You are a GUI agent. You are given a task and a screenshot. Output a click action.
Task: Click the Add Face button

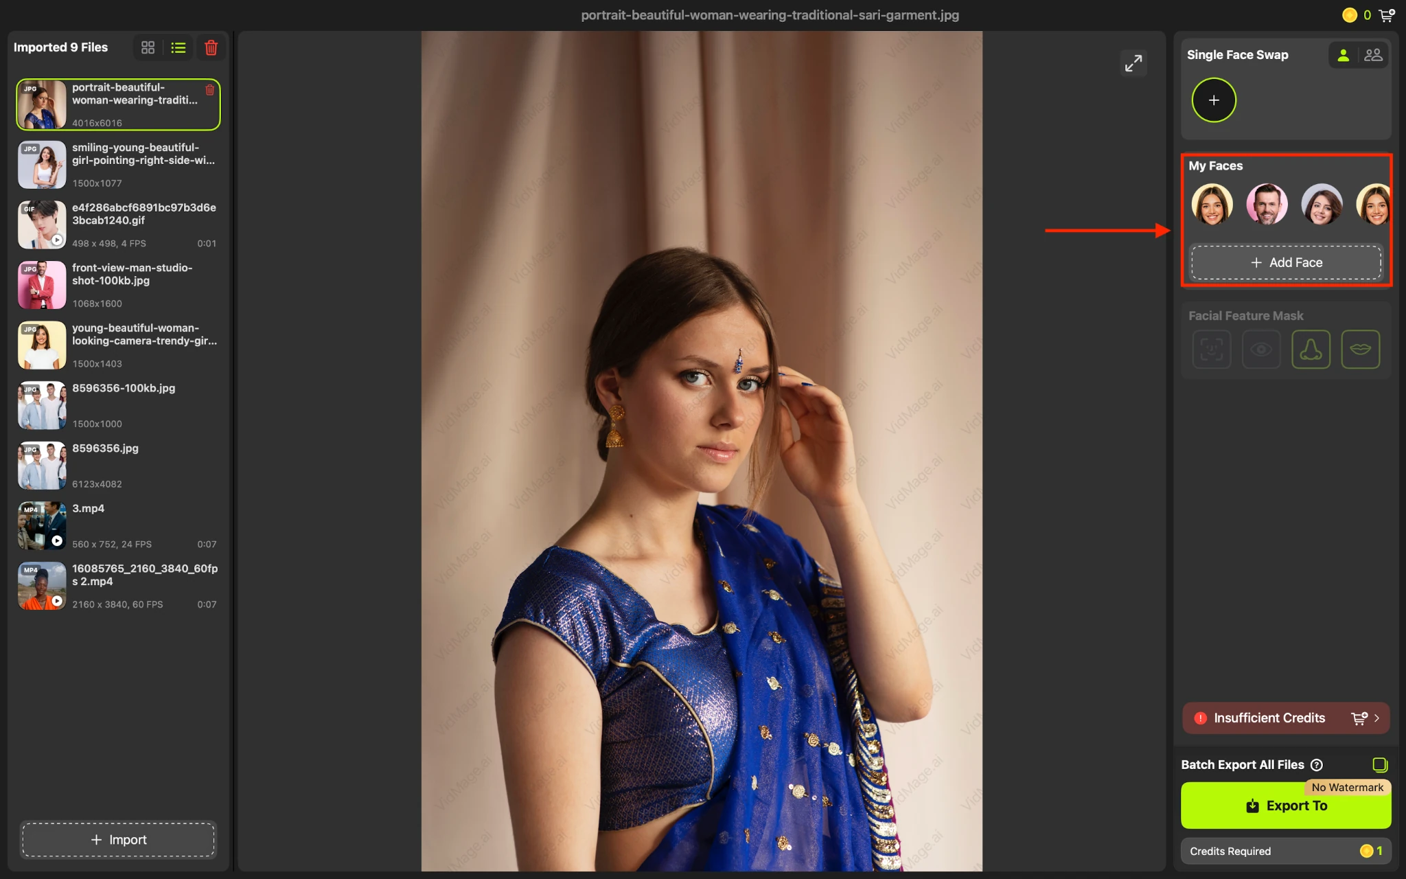coord(1286,262)
